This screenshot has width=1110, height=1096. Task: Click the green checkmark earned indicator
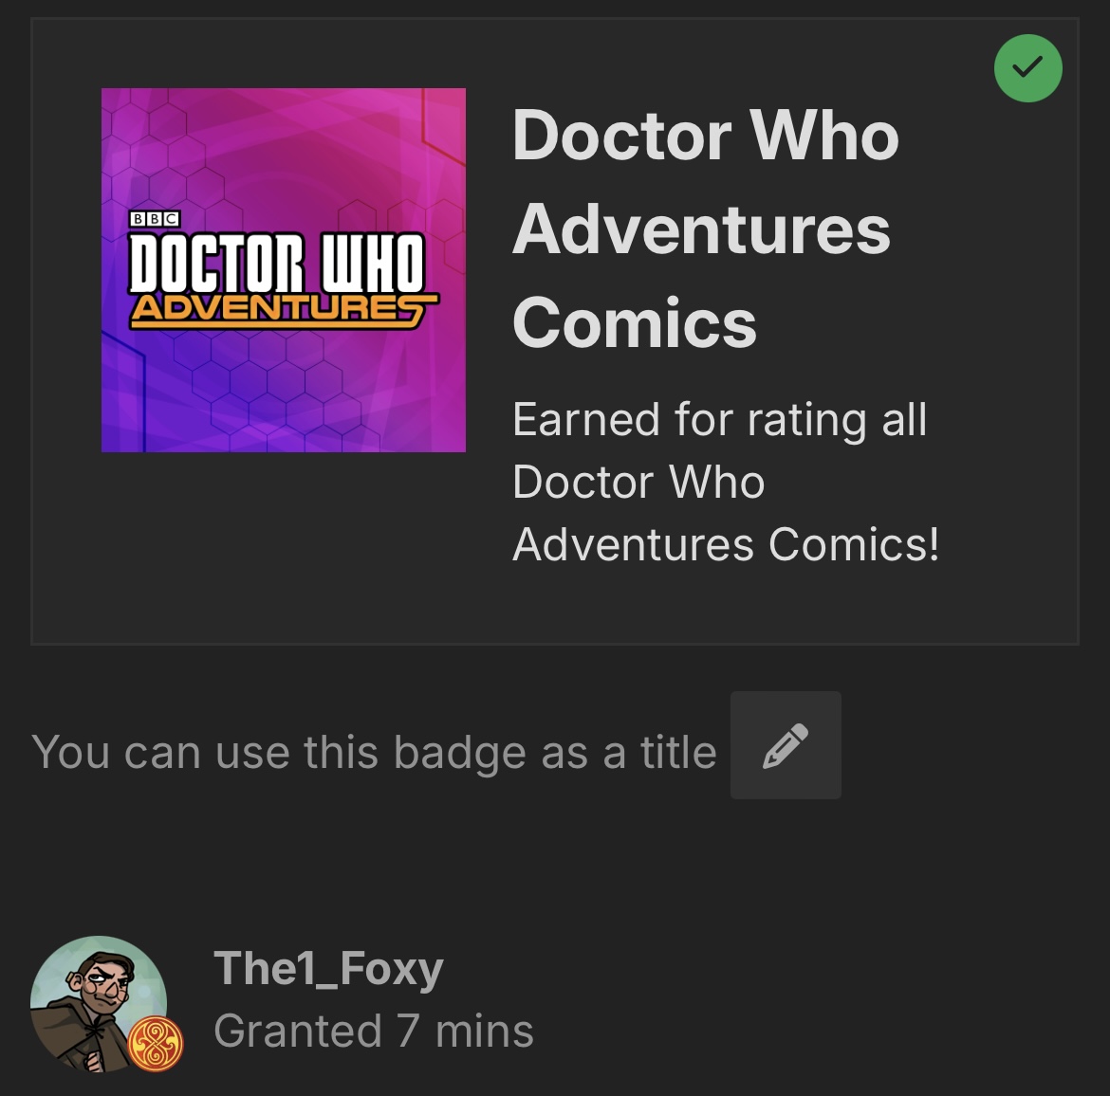point(1027,68)
